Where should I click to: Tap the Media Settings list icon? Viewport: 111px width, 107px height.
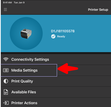6,70
